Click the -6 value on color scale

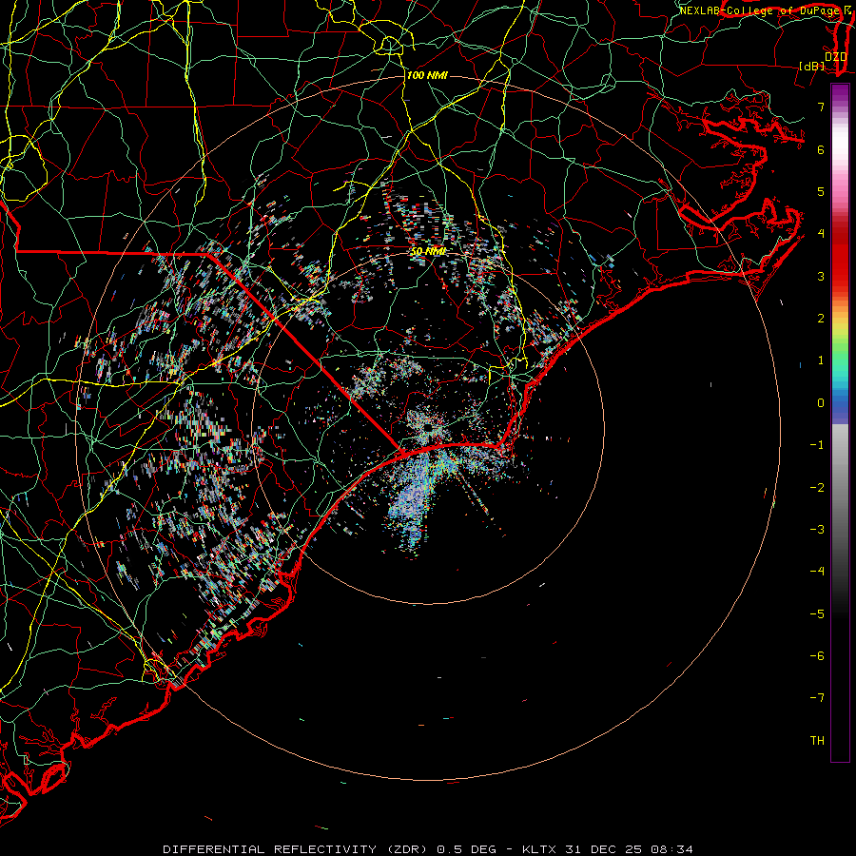tap(817, 656)
